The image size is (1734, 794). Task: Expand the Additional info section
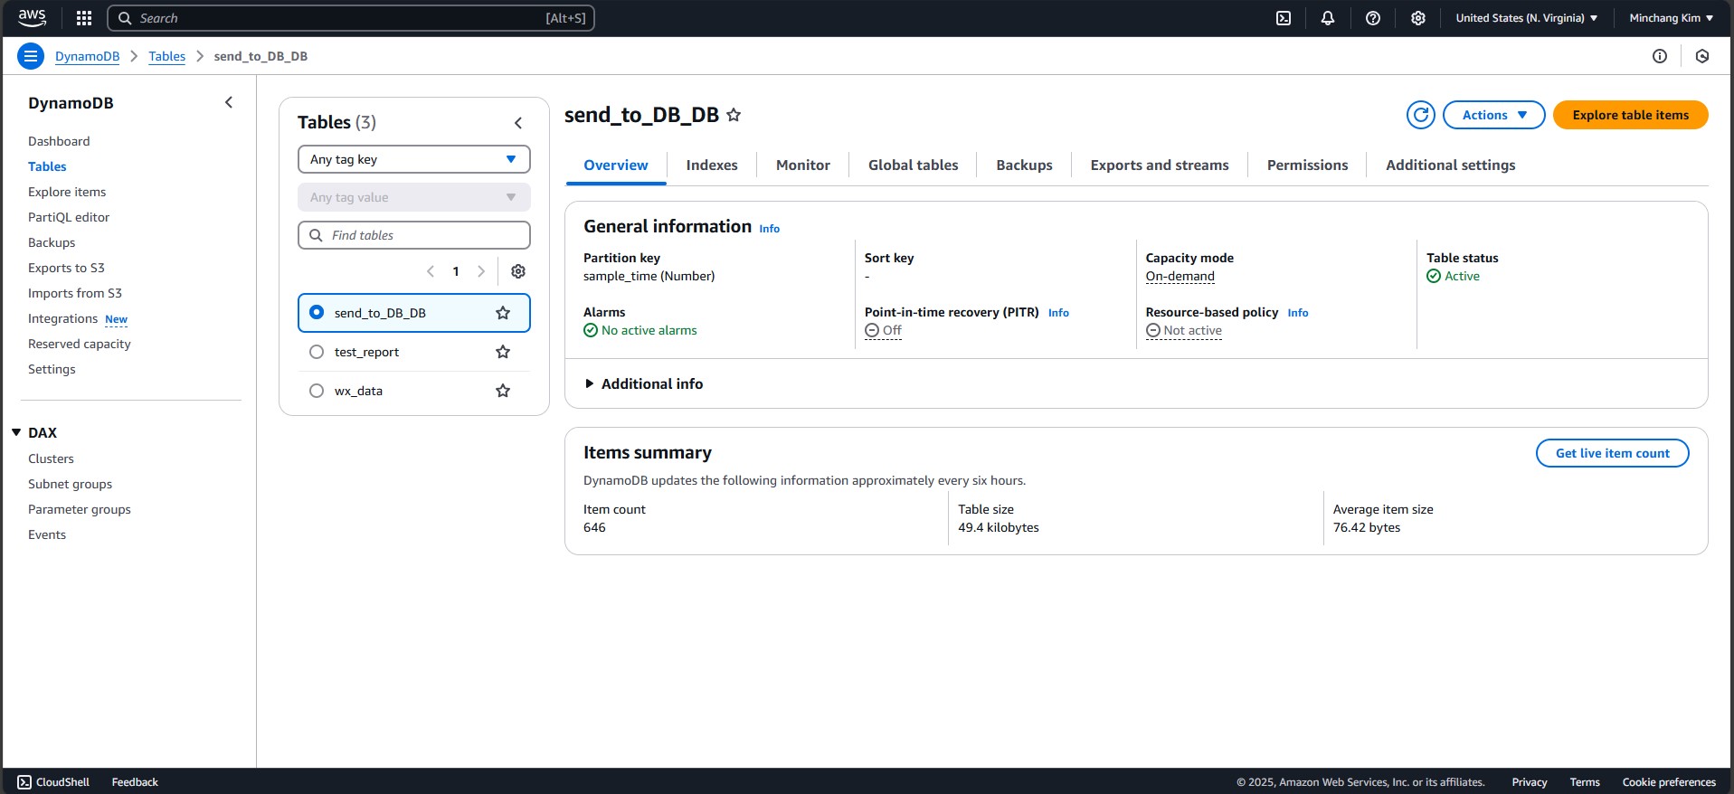[644, 383]
